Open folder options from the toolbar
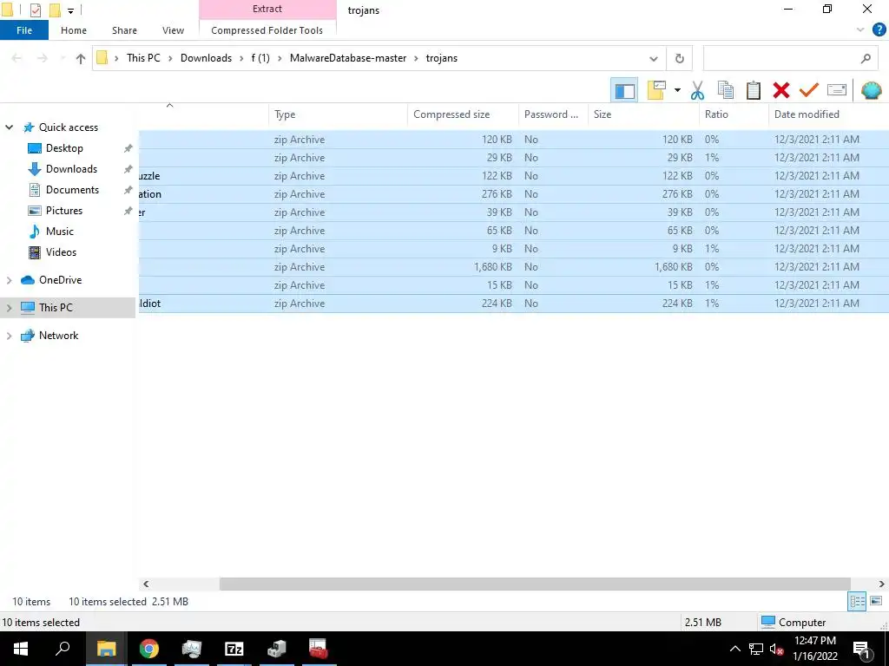 (656, 90)
